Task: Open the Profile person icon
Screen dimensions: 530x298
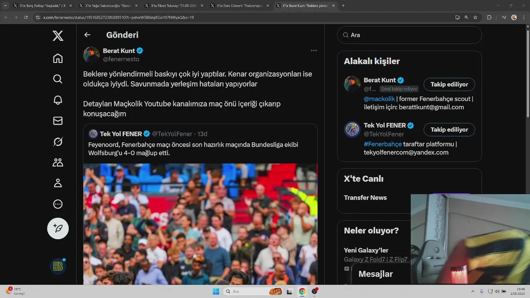Action: pyautogui.click(x=58, y=183)
